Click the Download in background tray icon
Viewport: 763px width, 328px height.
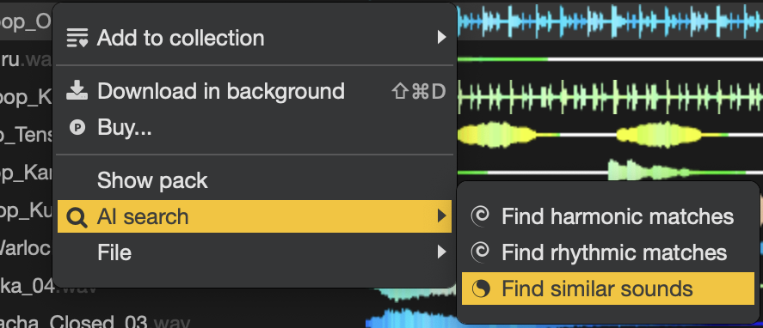click(77, 91)
